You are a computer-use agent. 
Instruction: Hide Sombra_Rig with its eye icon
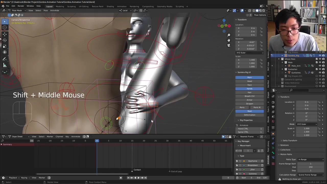pos(320,55)
